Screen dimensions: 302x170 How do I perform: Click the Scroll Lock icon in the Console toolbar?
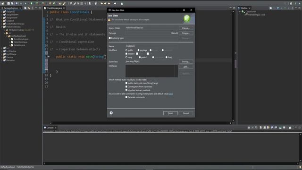point(264,127)
